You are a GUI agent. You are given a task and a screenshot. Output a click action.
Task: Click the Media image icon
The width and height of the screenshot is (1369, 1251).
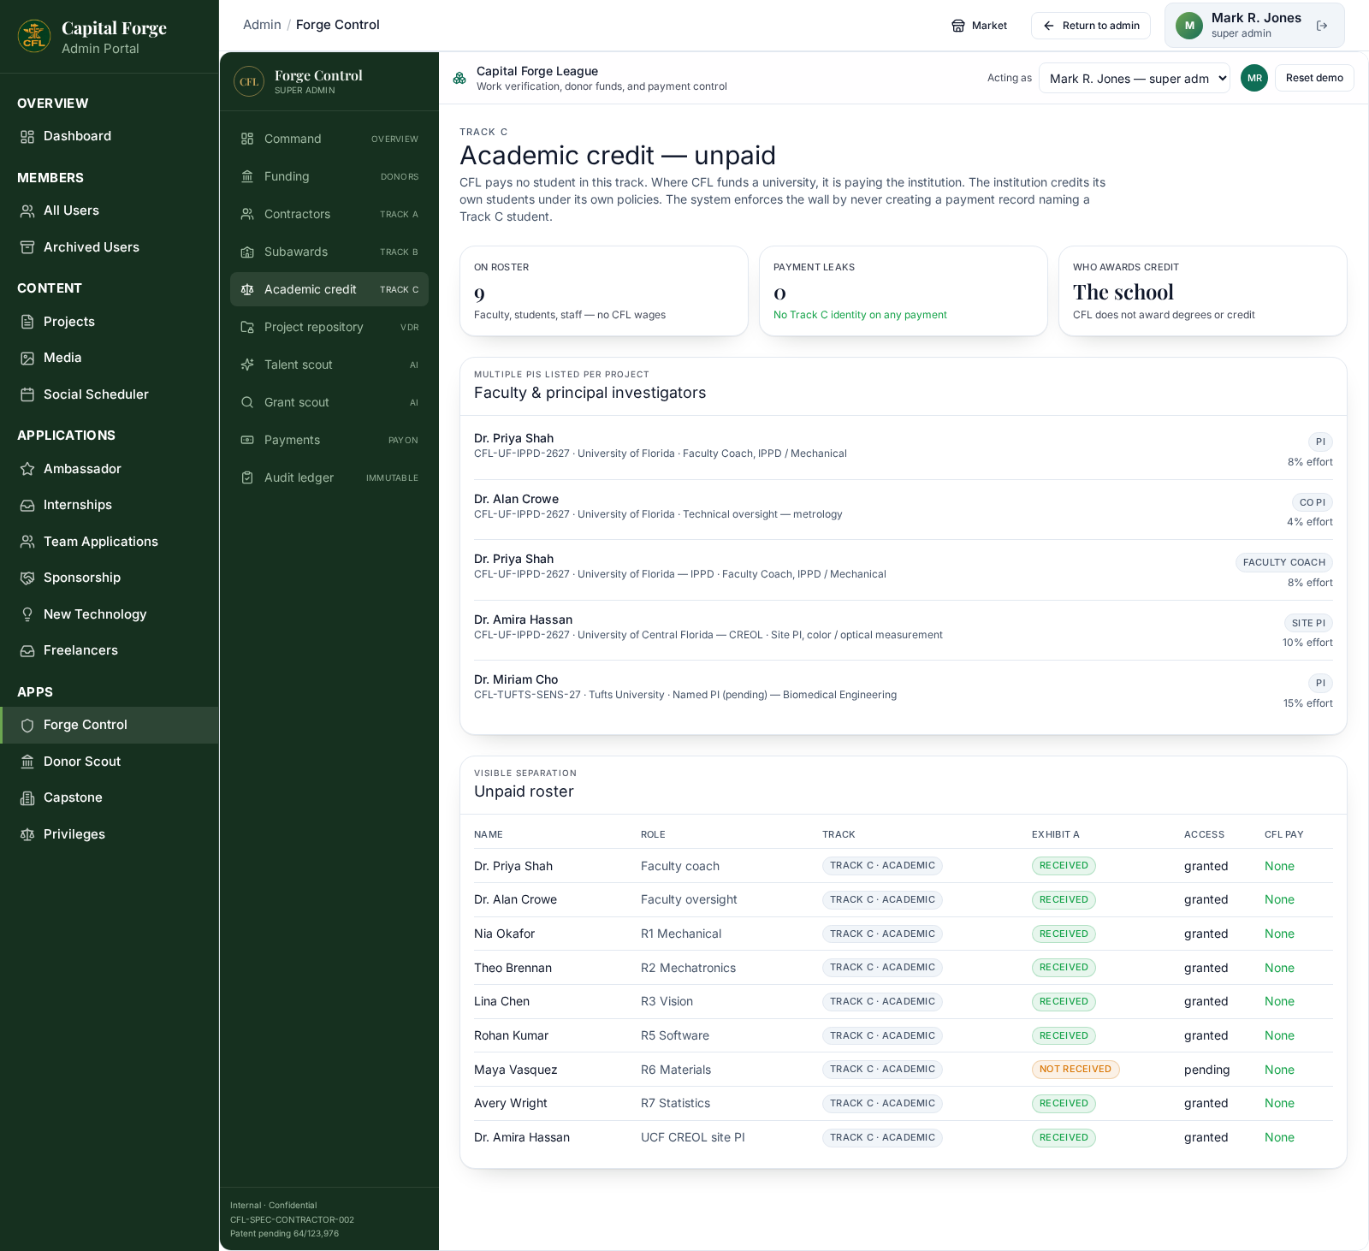tap(27, 358)
